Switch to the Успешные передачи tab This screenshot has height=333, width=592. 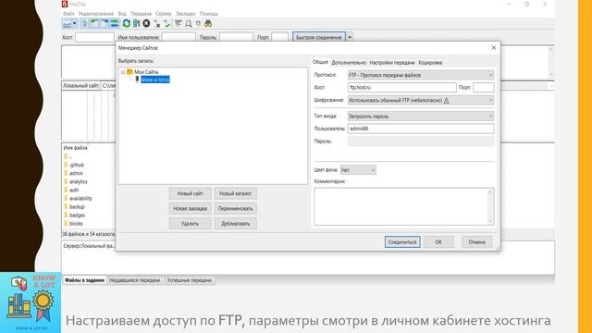[190, 280]
